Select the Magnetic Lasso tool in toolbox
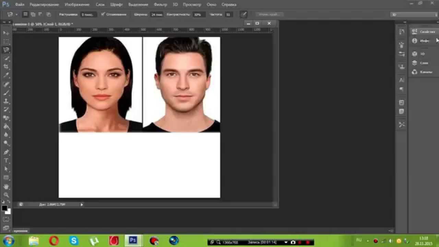Screen dimensions: 439x247 (6, 50)
